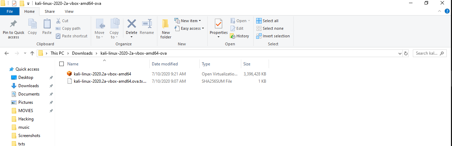The height and width of the screenshot is (146, 452).
Task: Expand the Properties dropdown arrow
Action: tap(218, 37)
